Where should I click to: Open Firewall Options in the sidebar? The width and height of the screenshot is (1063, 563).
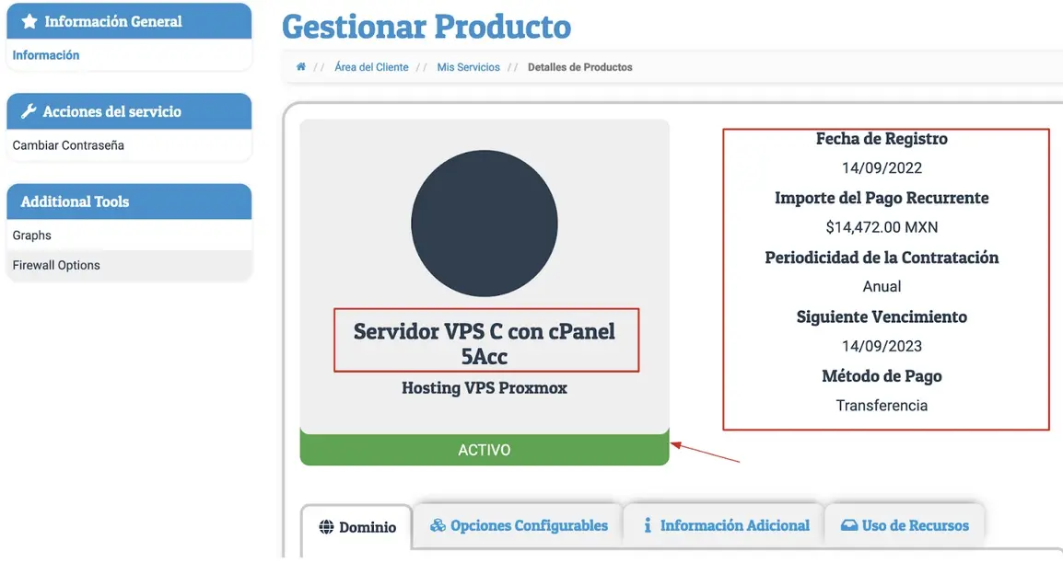[129, 265]
